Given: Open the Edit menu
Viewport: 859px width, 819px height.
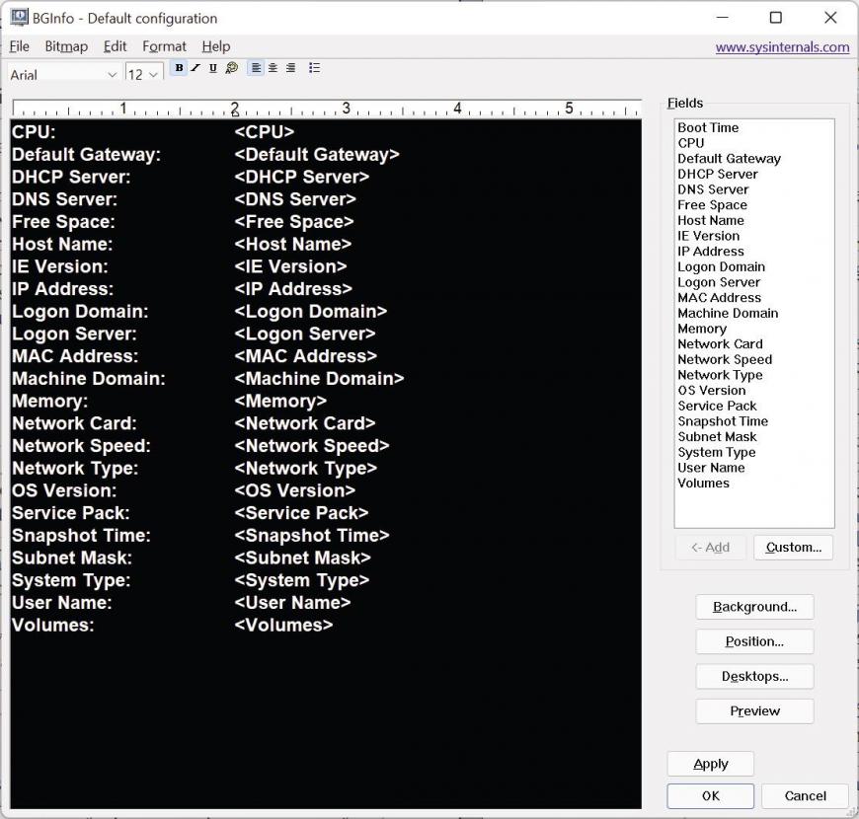Looking at the screenshot, I should point(116,46).
